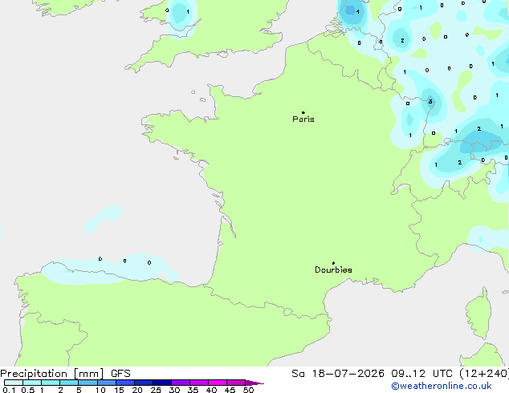Pick the 10–15 mm legend swatch
Image resolution: width=509 pixels, height=393 pixels.
(106, 383)
